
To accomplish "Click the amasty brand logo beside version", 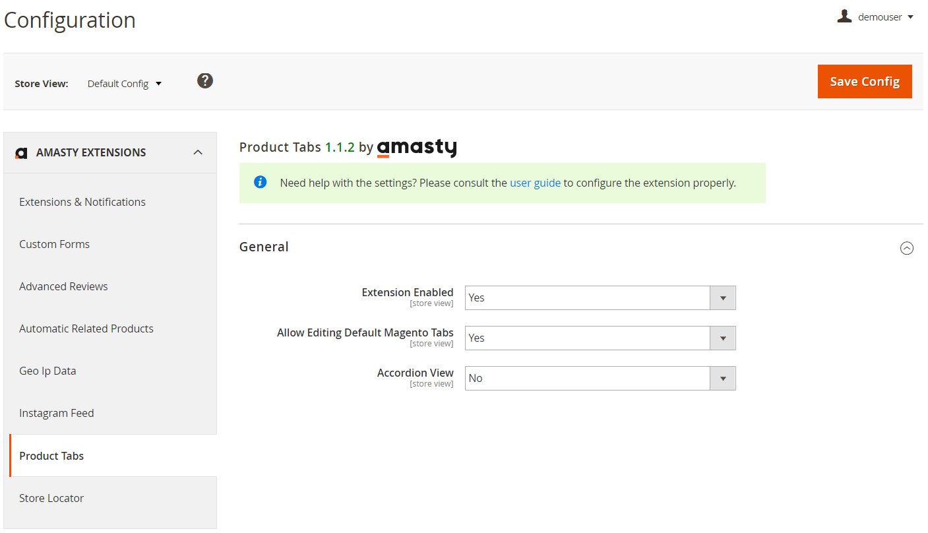I will pyautogui.click(x=417, y=148).
